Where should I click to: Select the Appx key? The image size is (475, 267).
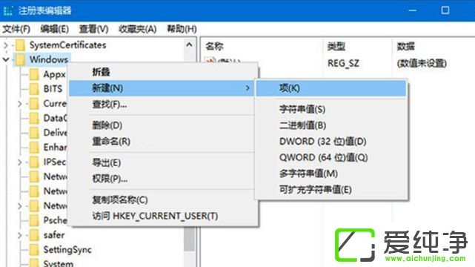[55, 74]
